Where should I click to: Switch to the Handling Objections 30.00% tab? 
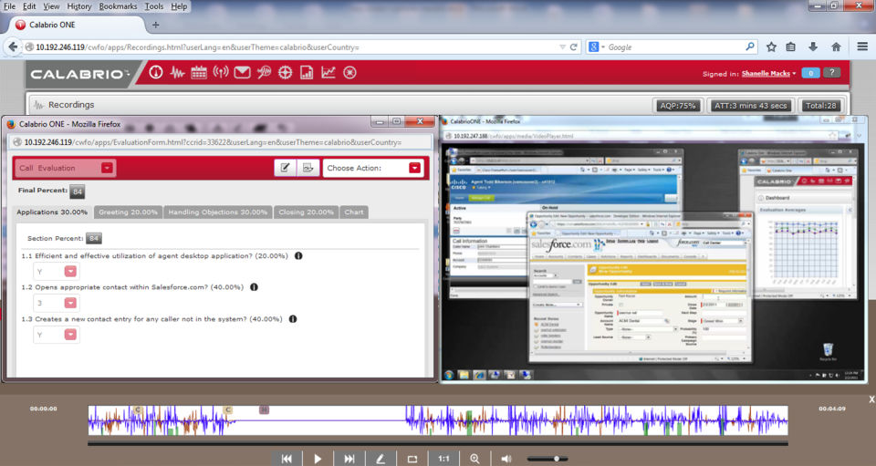(x=218, y=212)
